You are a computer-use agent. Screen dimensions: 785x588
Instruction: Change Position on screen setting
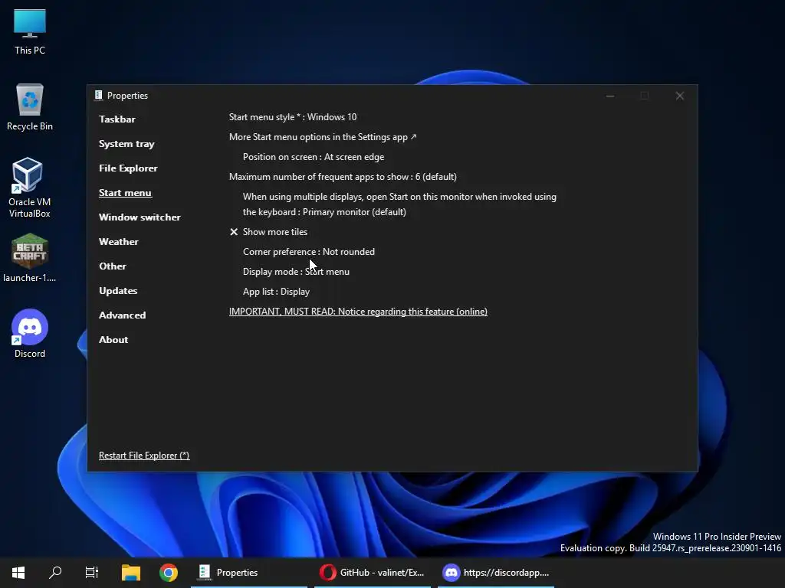[314, 157]
